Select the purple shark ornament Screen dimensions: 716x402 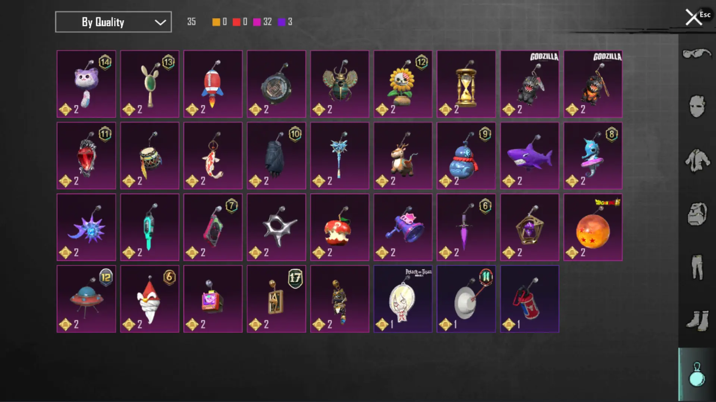[x=530, y=156]
